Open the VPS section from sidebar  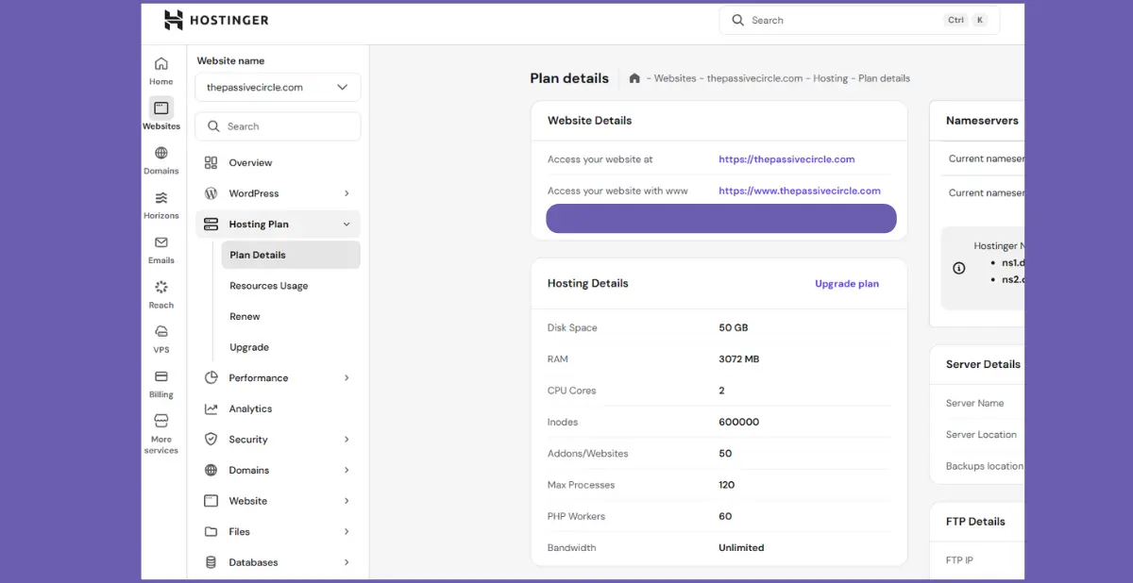pos(161,337)
